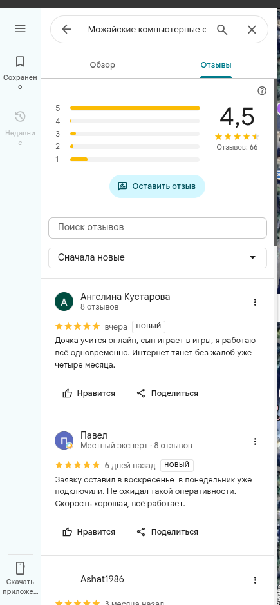Click Местный эксперт · 8 отзывов text

136,446
